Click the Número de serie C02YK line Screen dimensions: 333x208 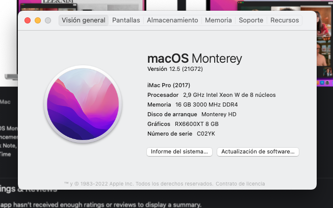181,134
